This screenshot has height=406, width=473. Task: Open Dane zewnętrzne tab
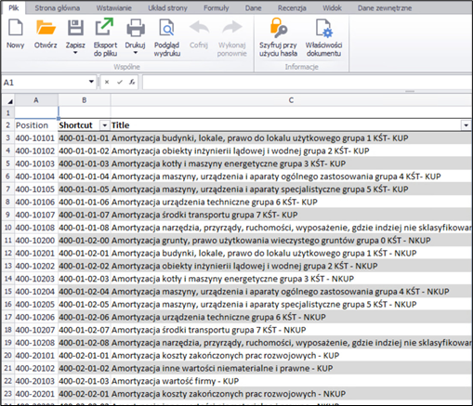coord(385,8)
